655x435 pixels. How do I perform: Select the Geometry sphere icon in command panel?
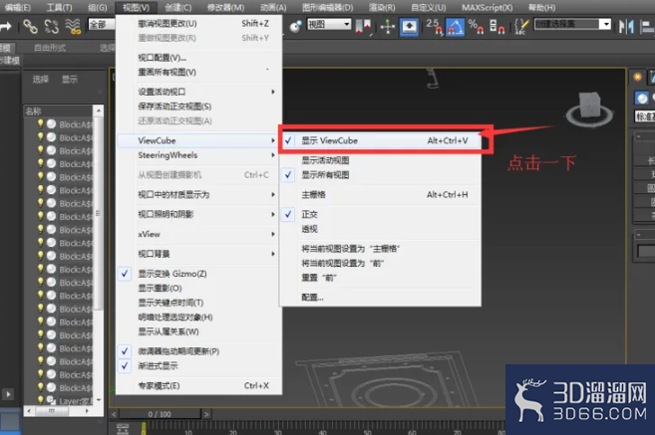642,98
